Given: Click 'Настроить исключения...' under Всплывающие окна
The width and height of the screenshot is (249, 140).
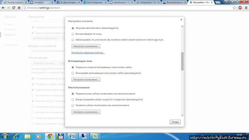Looking at the screenshot, I should pyautogui.click(x=86, y=80).
